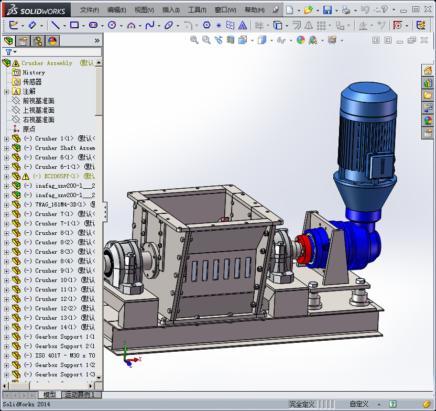Choose the Spline sketch tool
Image resolution: width=436 pixels, height=411 pixels.
[150, 25]
